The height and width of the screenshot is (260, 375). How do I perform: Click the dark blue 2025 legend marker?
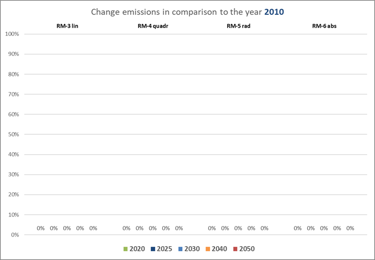point(153,249)
